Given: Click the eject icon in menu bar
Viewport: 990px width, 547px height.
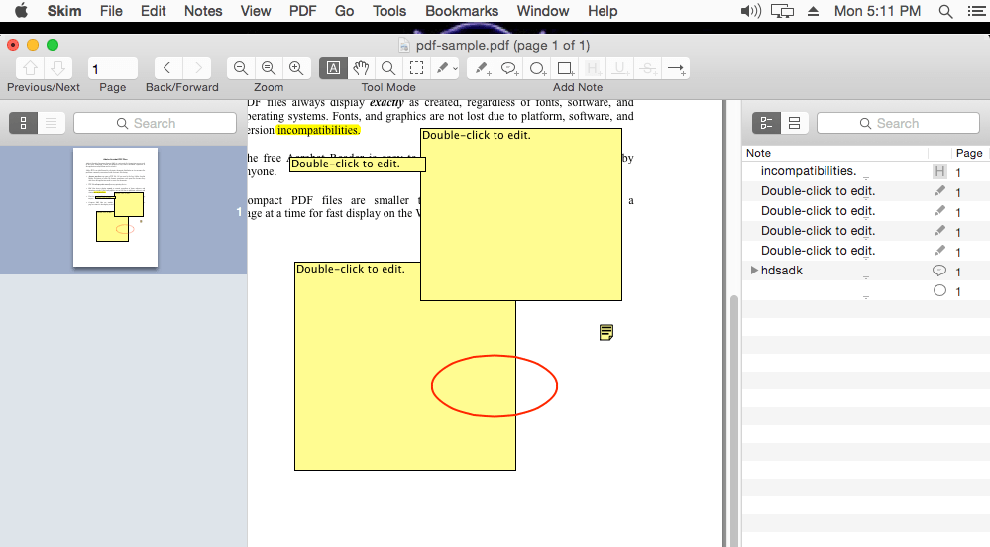Looking at the screenshot, I should coord(814,11).
